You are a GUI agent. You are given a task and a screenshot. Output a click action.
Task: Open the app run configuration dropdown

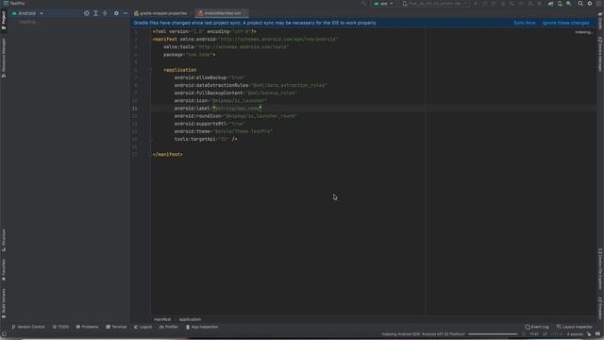(x=383, y=4)
